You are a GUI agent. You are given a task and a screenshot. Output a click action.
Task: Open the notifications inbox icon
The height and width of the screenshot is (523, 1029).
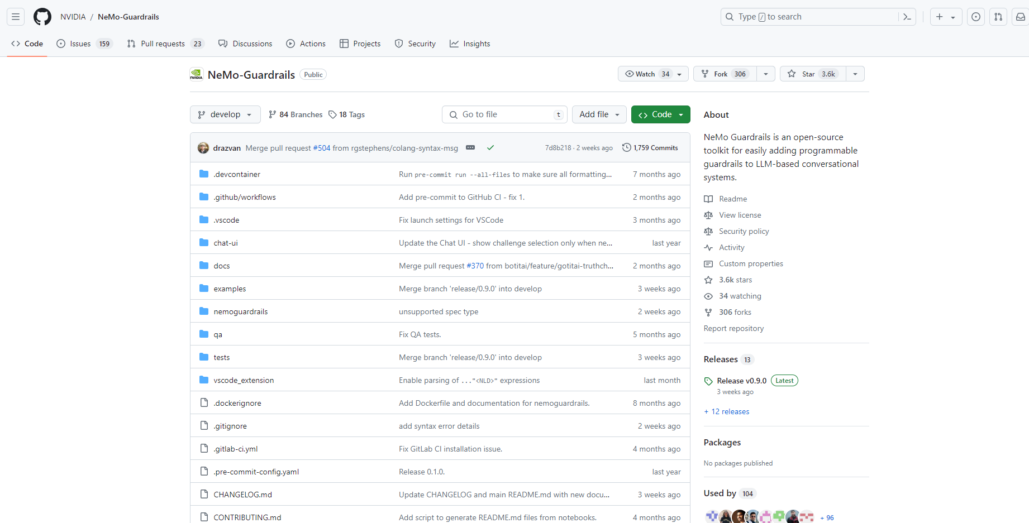1020,17
